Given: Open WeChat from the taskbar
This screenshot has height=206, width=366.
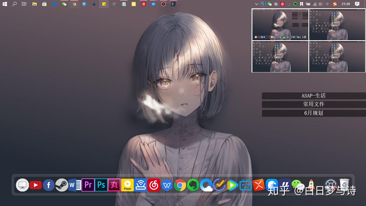Looking at the screenshot, I should 64,4.
